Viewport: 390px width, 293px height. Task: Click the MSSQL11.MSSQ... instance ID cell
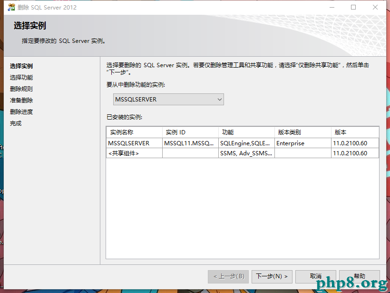tap(190, 143)
